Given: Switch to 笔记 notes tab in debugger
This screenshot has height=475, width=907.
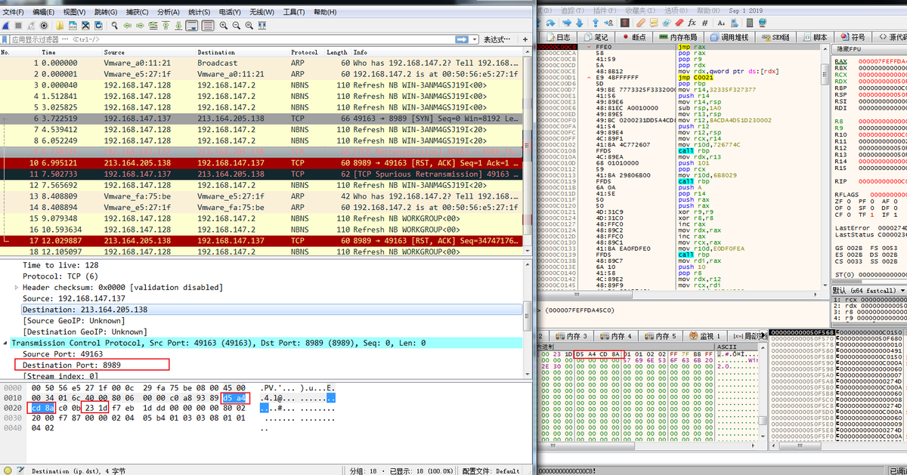Looking at the screenshot, I should [597, 37].
